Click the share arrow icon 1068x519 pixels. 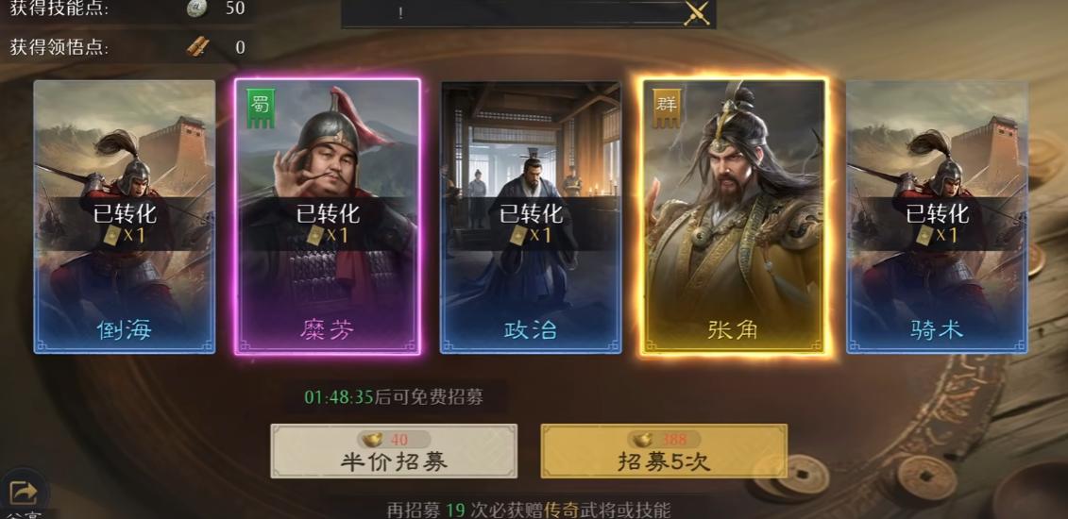pos(24,491)
